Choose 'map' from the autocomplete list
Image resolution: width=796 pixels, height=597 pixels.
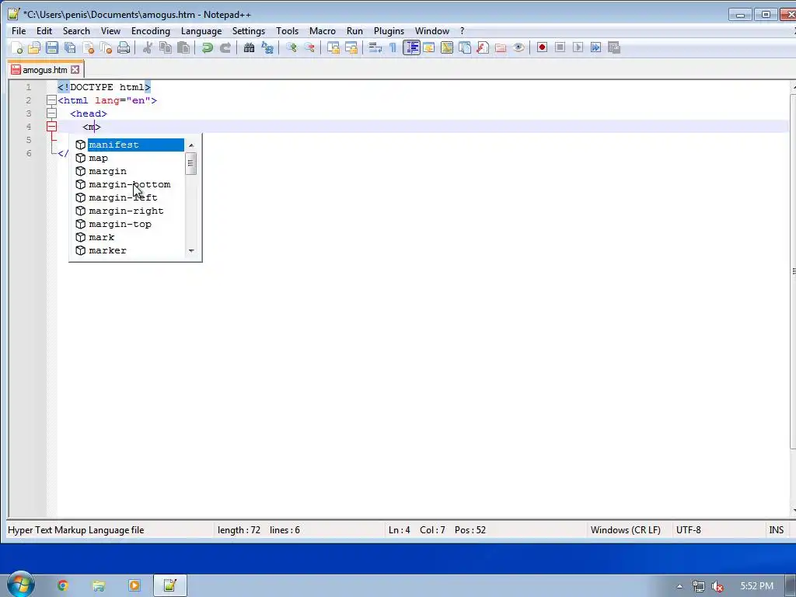pos(129,158)
